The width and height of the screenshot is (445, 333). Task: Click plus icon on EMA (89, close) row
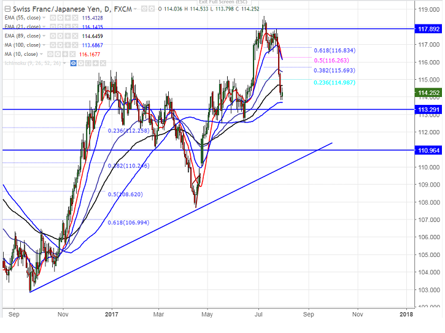point(68,36)
